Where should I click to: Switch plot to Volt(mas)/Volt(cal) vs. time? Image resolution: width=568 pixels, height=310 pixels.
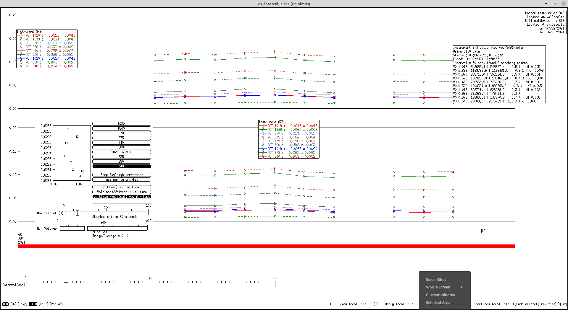click(x=122, y=192)
